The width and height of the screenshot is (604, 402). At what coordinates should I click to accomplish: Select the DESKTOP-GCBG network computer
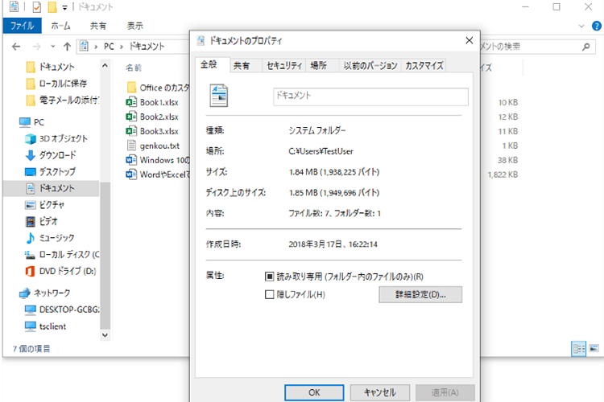(x=62, y=310)
